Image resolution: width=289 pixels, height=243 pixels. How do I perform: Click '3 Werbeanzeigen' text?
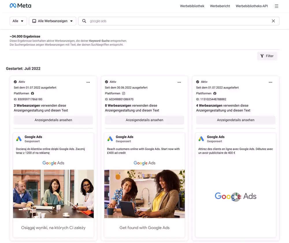(x=27, y=106)
